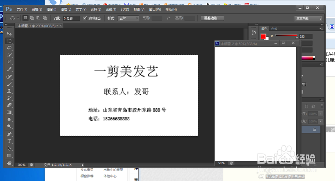Viewport: 335px width, 181px height.
Task: Click the R channel slider handle
Action: tap(297, 37)
